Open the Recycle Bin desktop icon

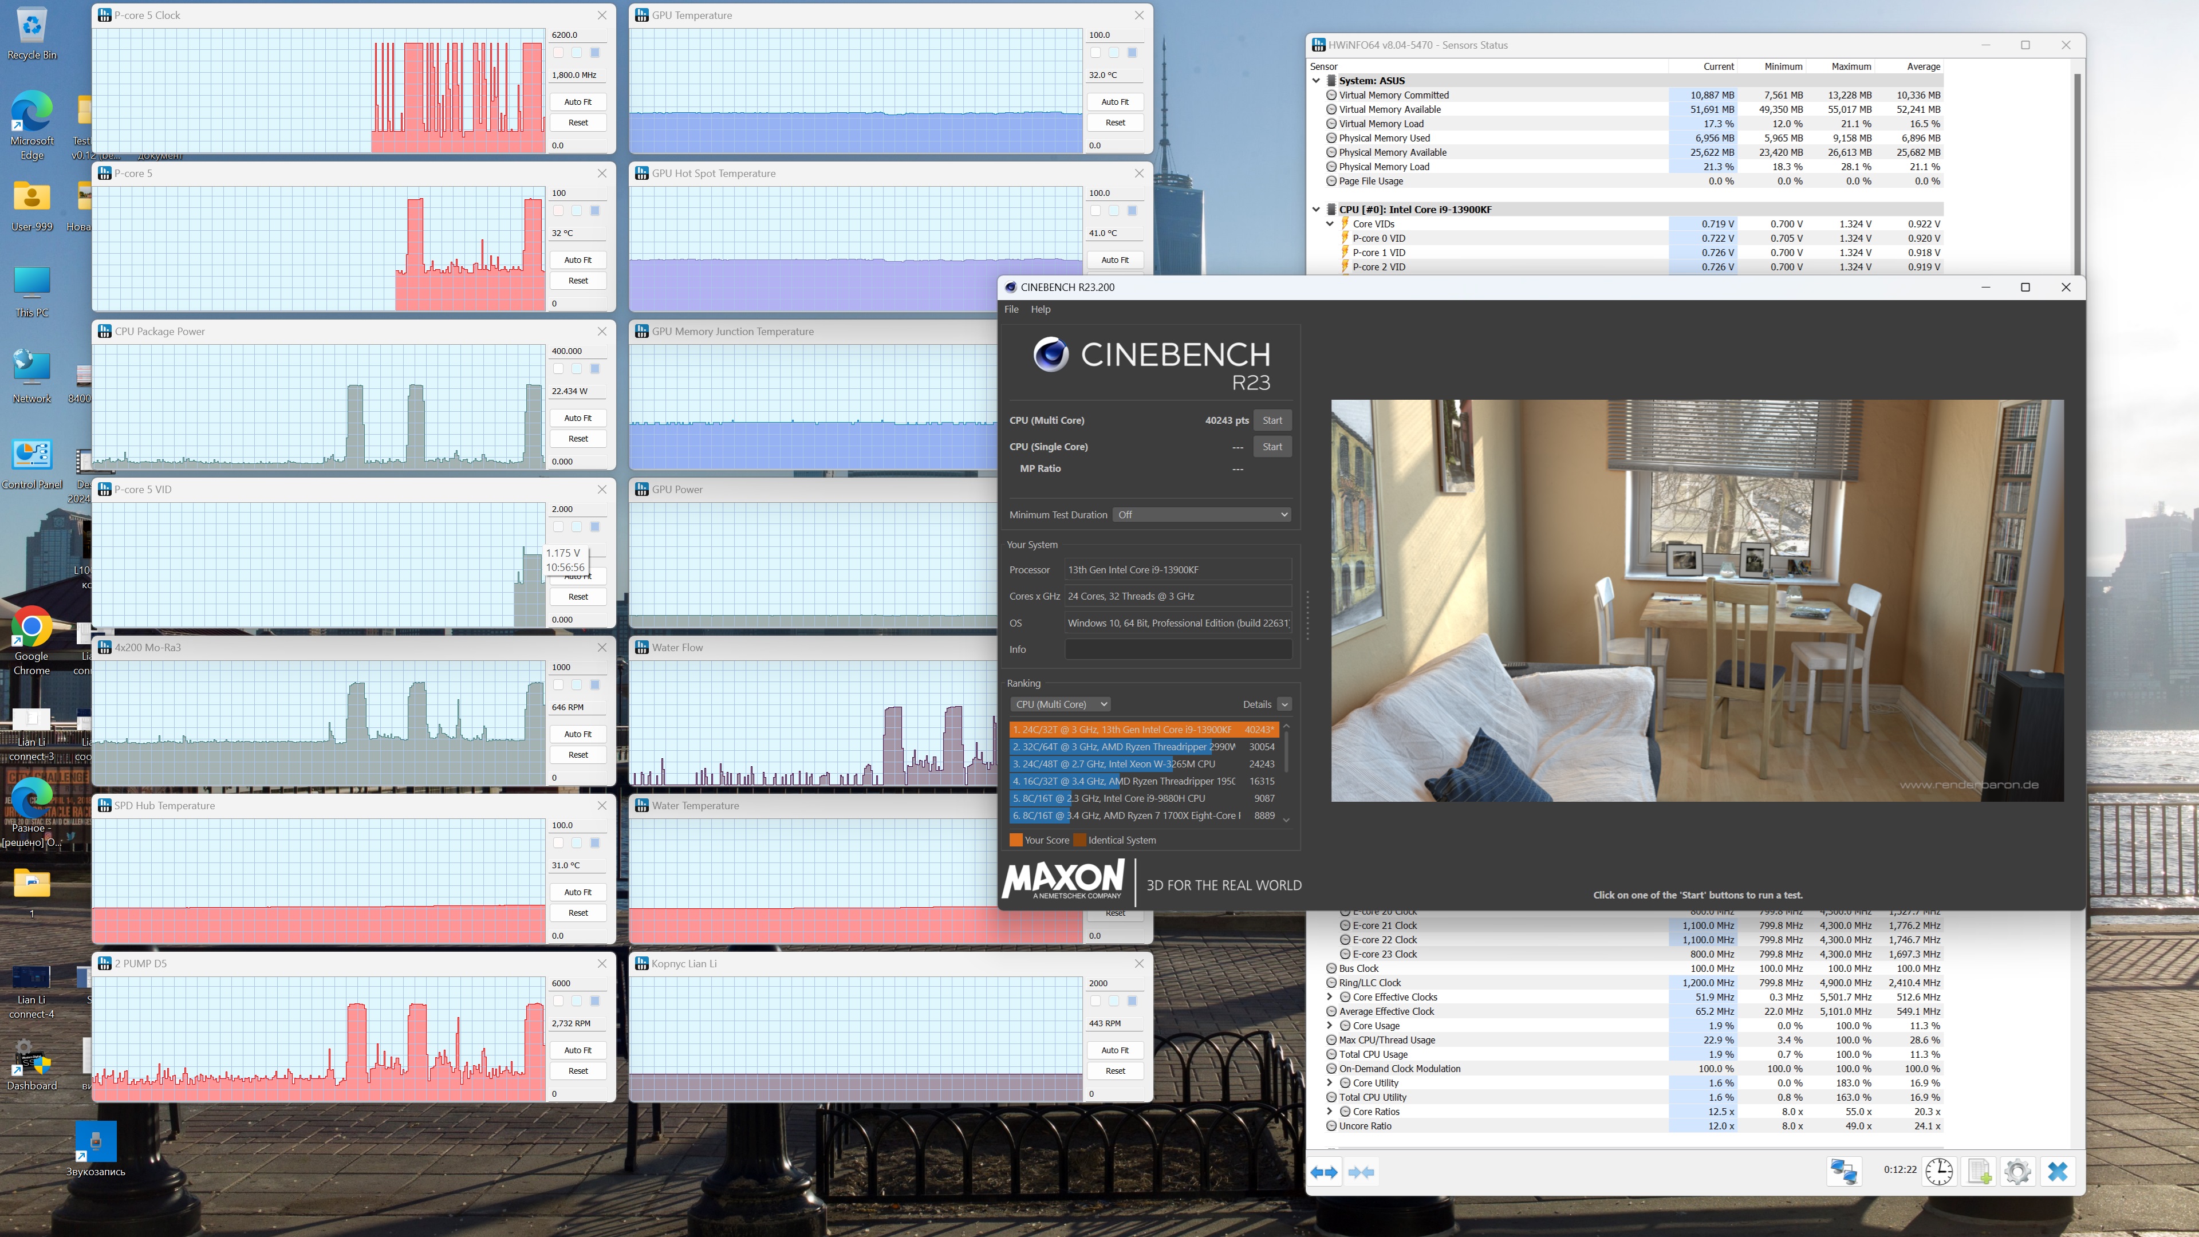[31, 26]
